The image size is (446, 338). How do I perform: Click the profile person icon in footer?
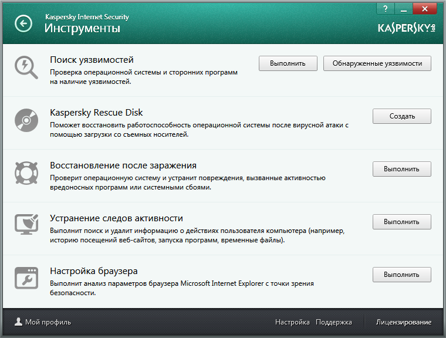point(19,322)
